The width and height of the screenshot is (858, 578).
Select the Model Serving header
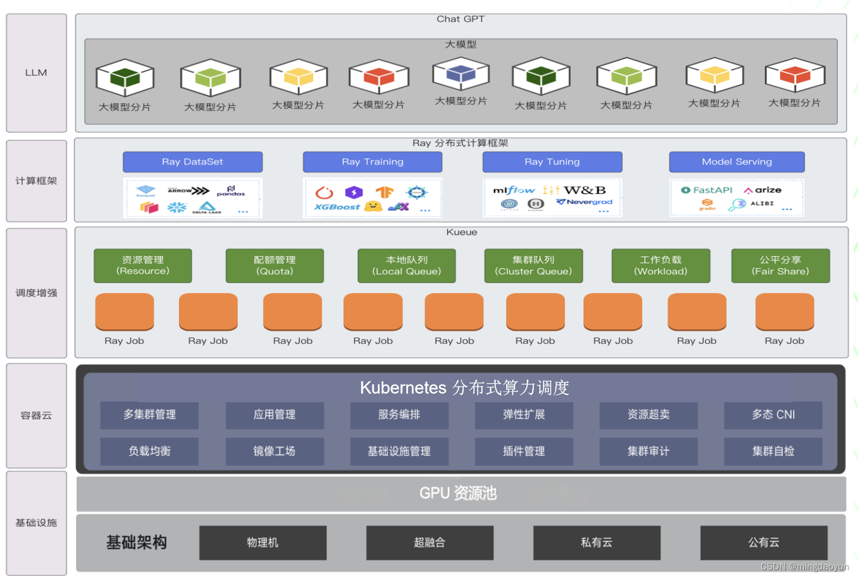tap(736, 162)
